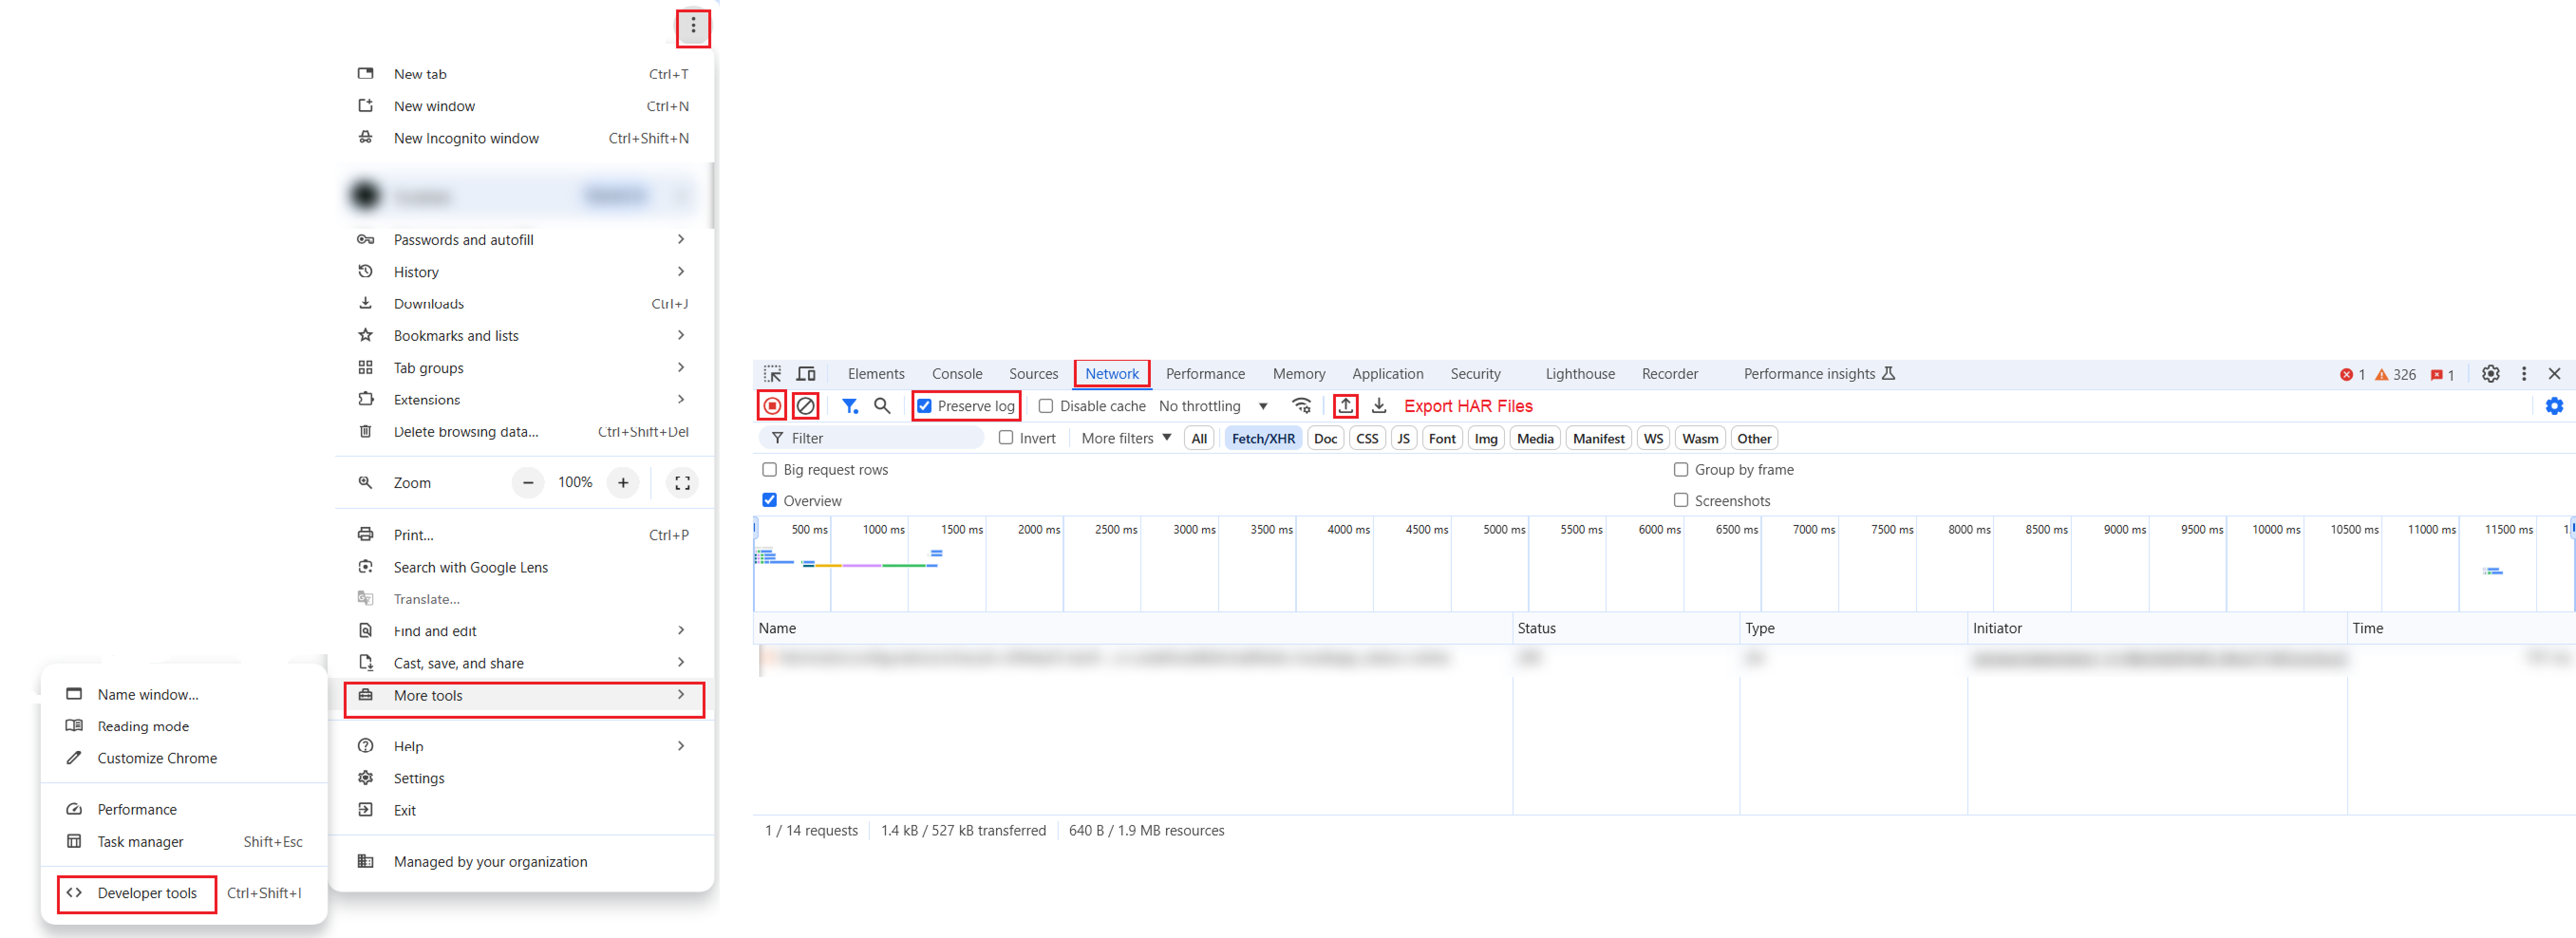This screenshot has width=2576, height=938.
Task: Open the network search magnifier
Action: (x=882, y=406)
